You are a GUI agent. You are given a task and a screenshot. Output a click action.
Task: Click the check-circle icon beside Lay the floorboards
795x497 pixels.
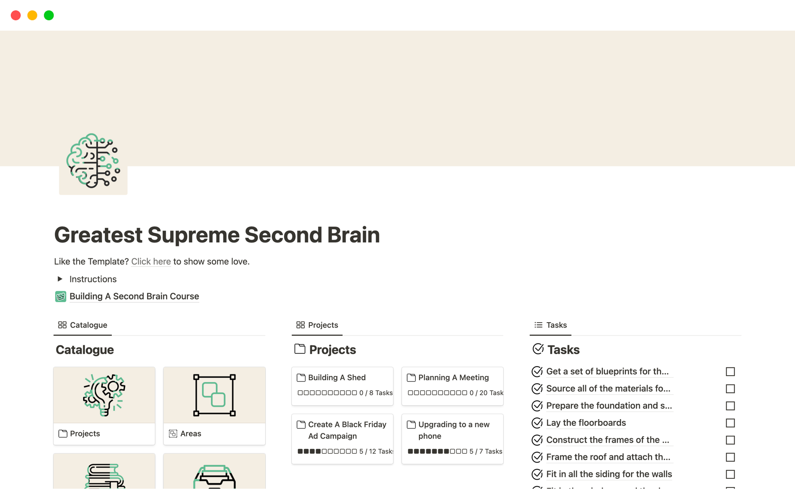(x=537, y=423)
